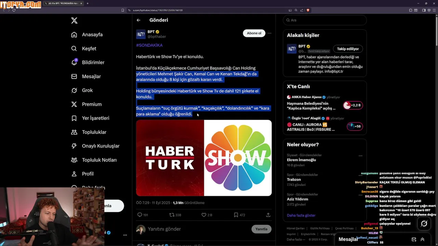Click the Ara search field
This screenshot has height=246, width=438.
point(325,20)
